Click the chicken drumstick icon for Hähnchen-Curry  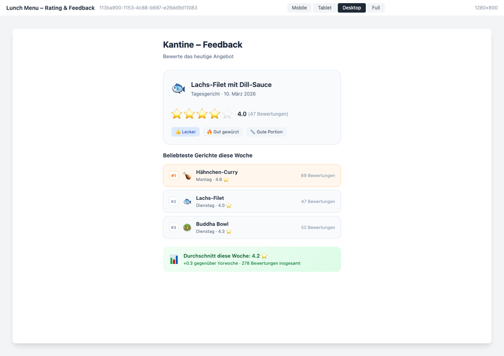tap(187, 176)
